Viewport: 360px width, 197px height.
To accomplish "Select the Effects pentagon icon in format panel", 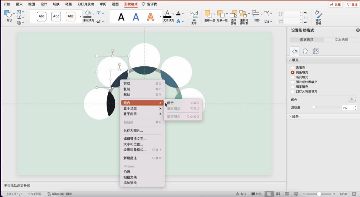I will 305,51.
